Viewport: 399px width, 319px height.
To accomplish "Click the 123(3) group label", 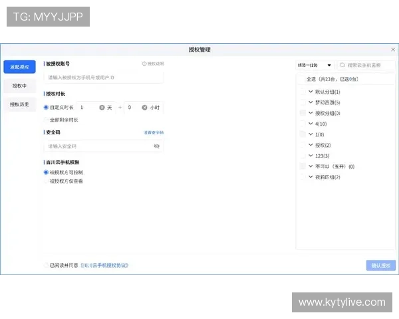I will click(322, 156).
